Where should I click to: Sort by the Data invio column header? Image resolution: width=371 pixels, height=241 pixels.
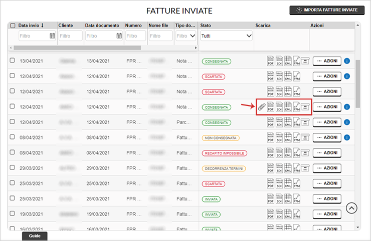(31, 25)
